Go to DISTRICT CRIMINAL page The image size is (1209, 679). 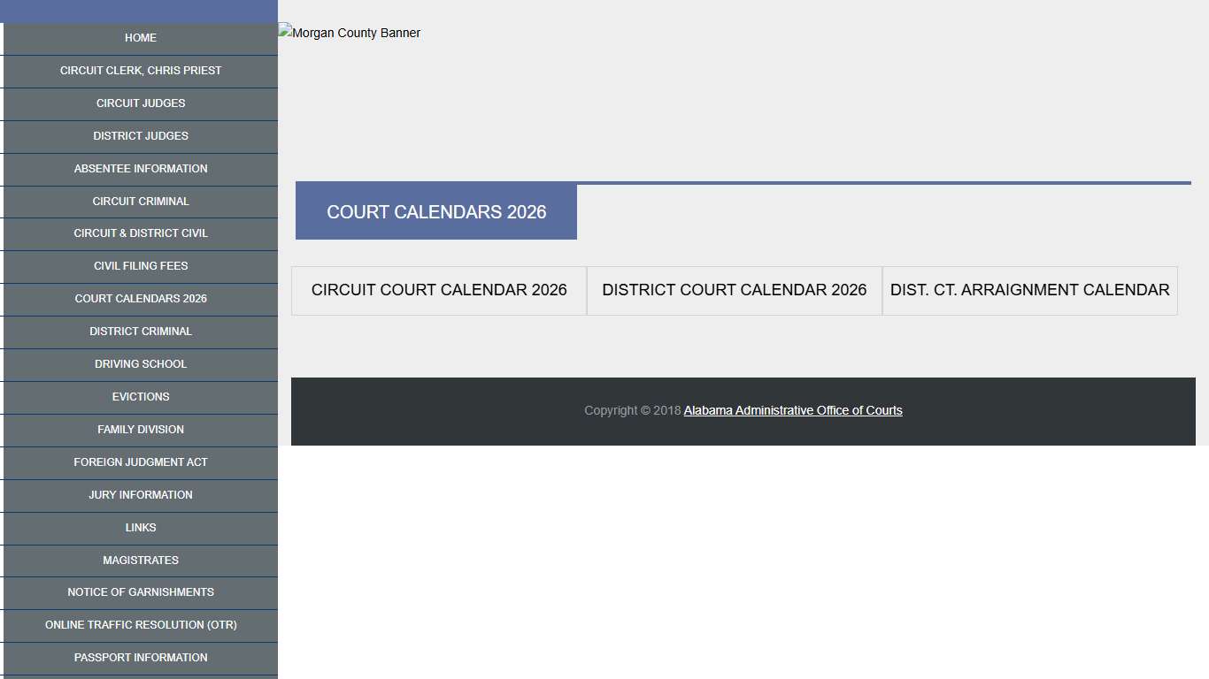140,332
